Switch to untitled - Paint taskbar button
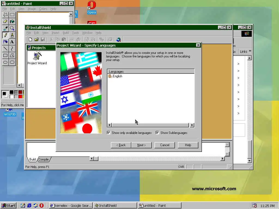The image size is (279, 209). click(160, 205)
